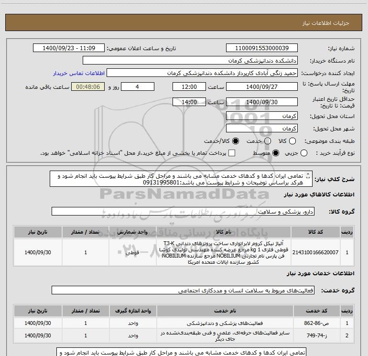Click the service code ز-74-749
This screenshot has height=356, width=368.
click(316, 335)
